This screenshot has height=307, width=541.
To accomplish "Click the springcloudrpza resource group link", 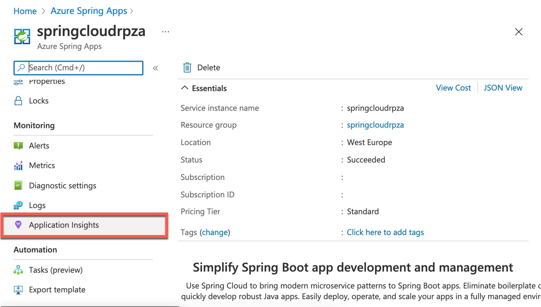I will (375, 125).
